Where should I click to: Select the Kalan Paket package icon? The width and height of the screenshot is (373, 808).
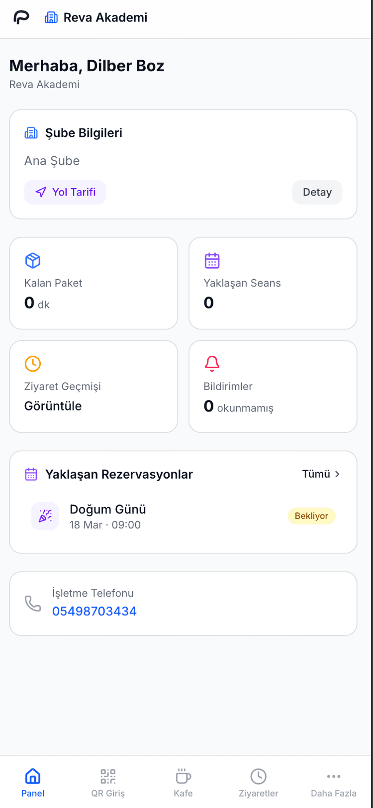coord(32,260)
